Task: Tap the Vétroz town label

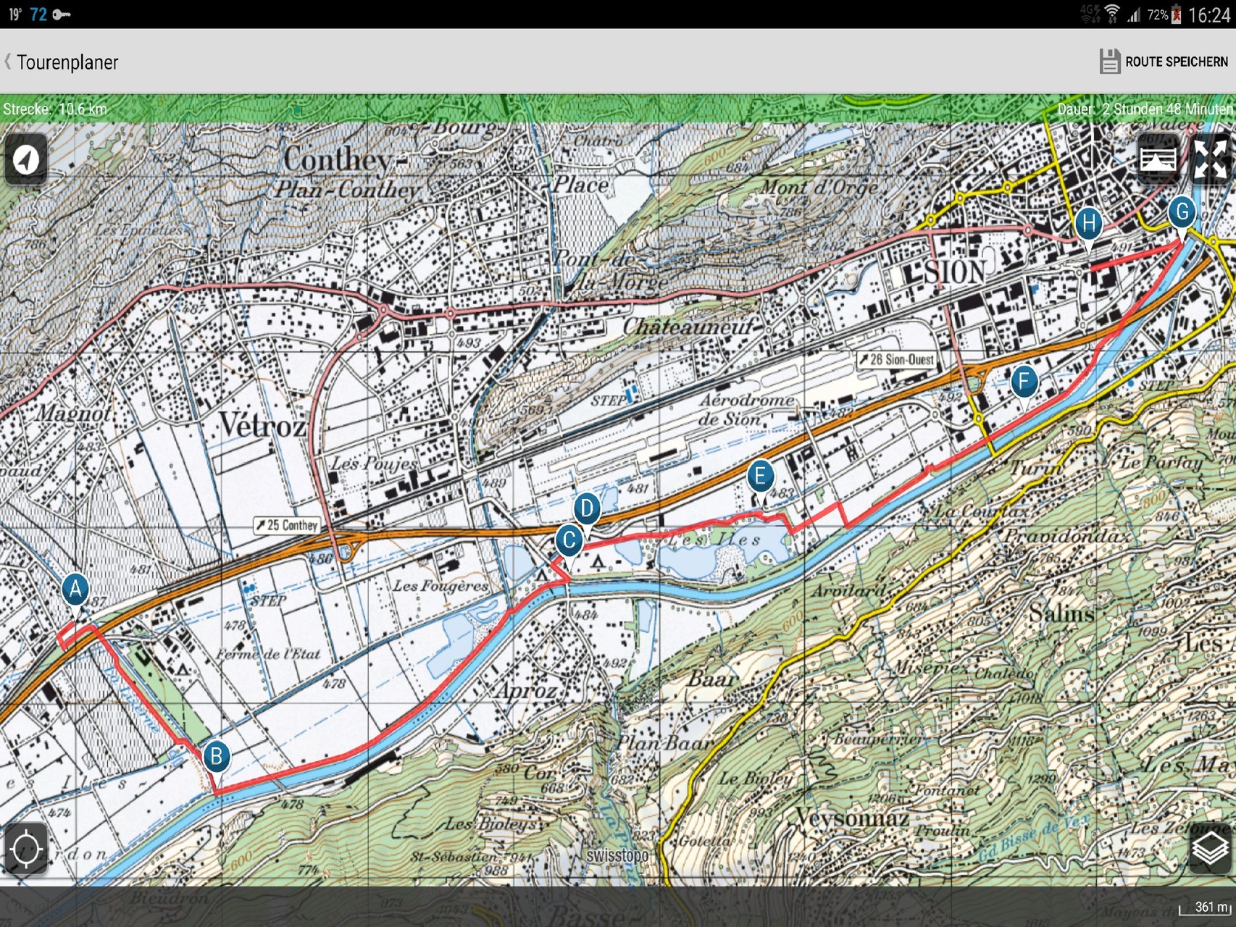Action: pos(262,425)
